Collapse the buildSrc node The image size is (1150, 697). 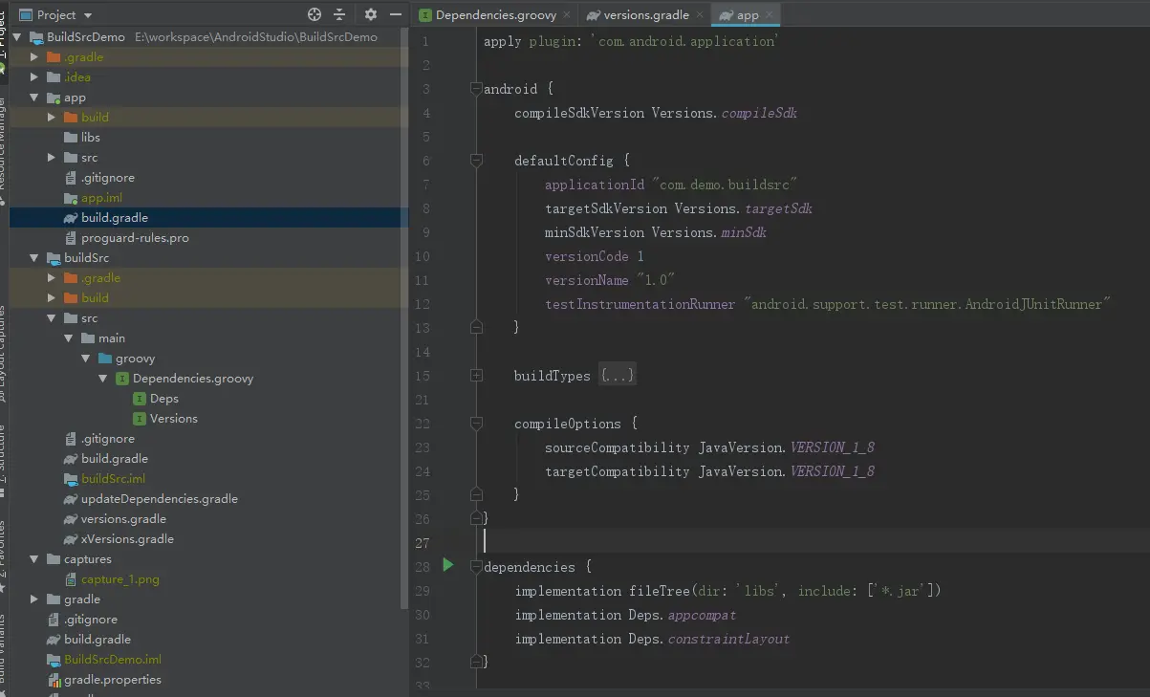point(34,258)
